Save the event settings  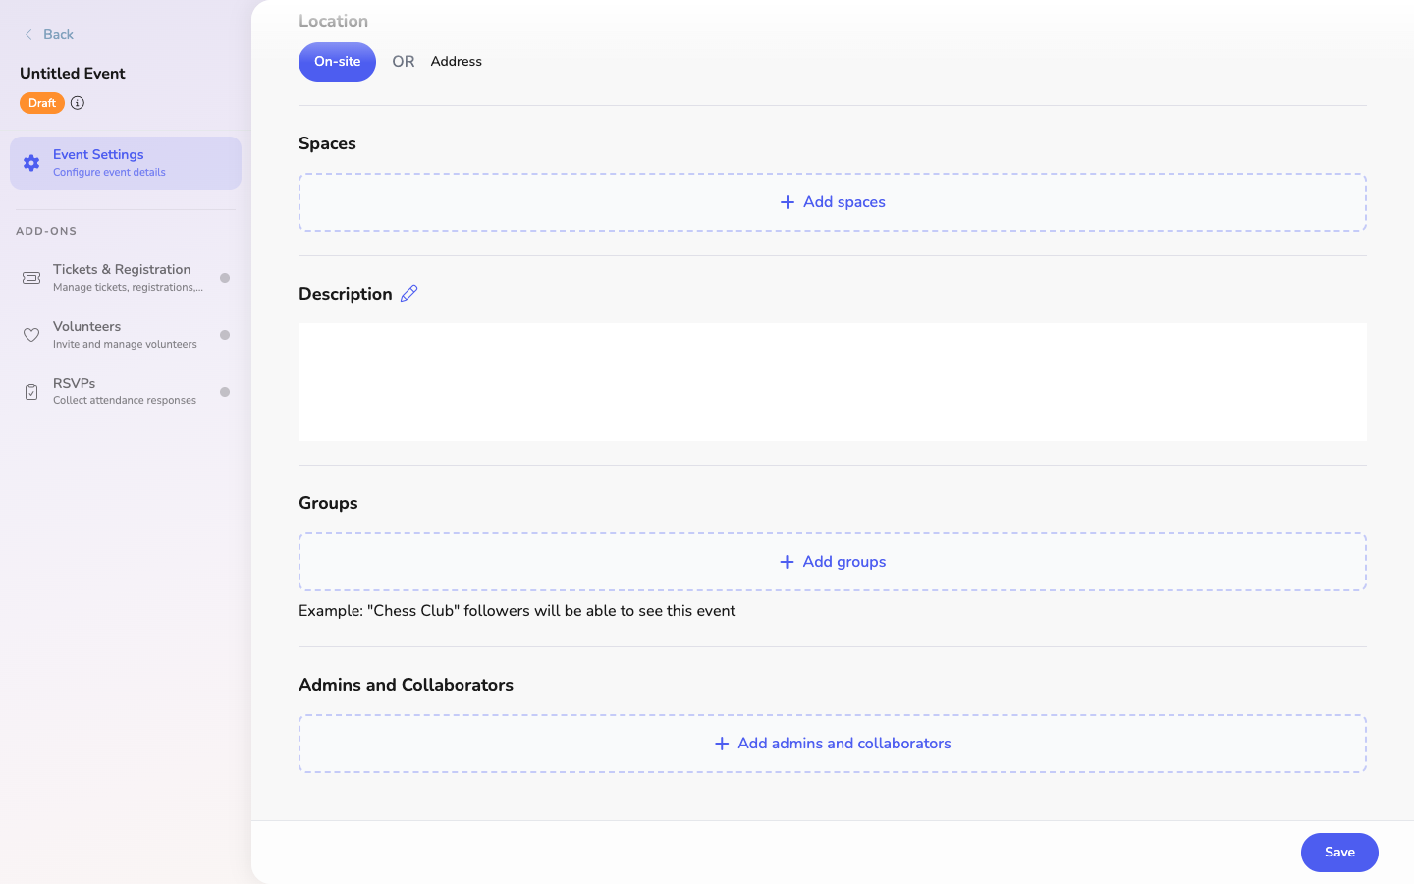1339,853
